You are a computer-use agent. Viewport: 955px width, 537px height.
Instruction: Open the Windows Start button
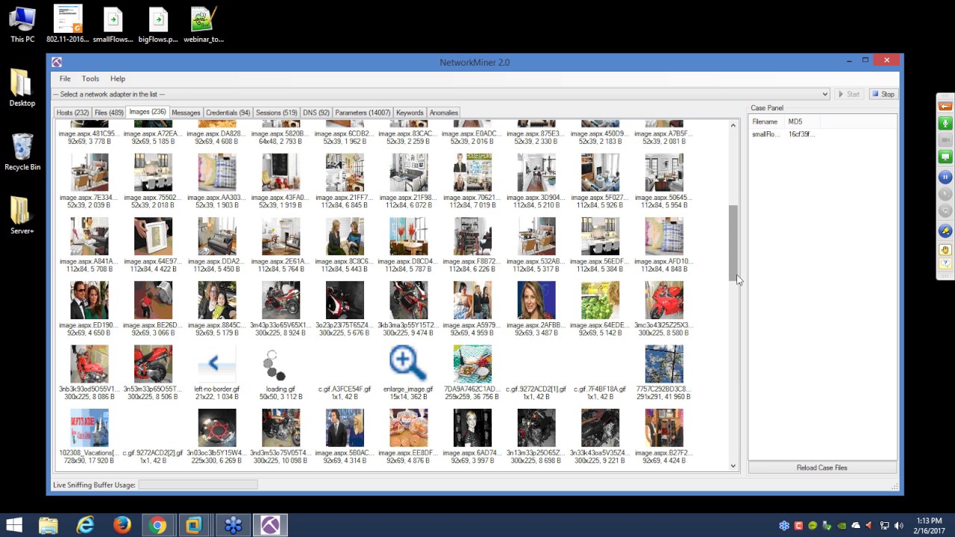[x=13, y=525]
